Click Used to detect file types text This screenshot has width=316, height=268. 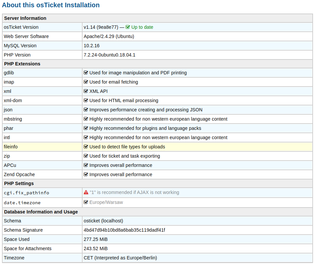(x=127, y=147)
